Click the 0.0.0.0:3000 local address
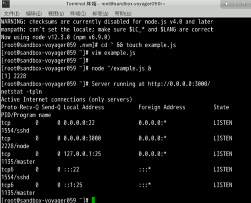Image resolution: width=251 pixels, height=203 pixels. tap(82, 138)
